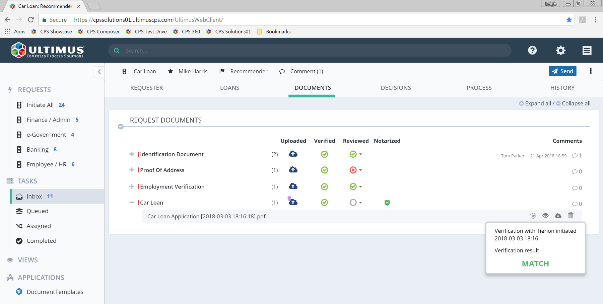Image resolution: width=603 pixels, height=304 pixels.
Task: Click the red rejected Reviewed status for Proof Of Address
Action: tap(353, 170)
